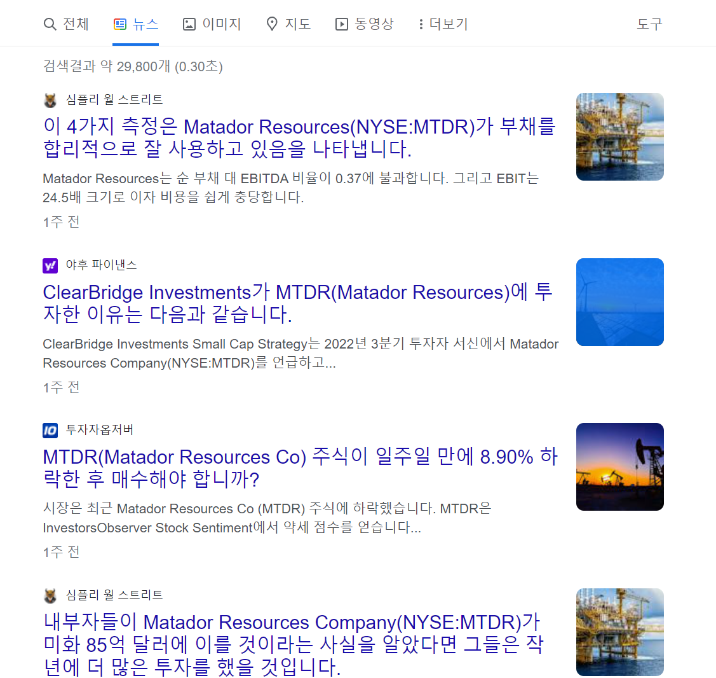Click 1주 전 timestamp under InvestorsObserver snippet
This screenshot has height=678, width=716.
point(61,552)
